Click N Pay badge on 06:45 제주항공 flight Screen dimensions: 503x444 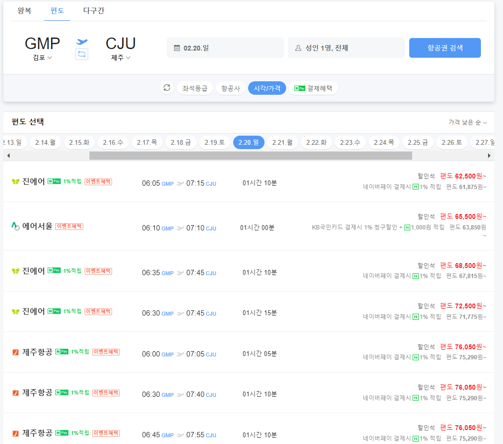[x=62, y=433]
